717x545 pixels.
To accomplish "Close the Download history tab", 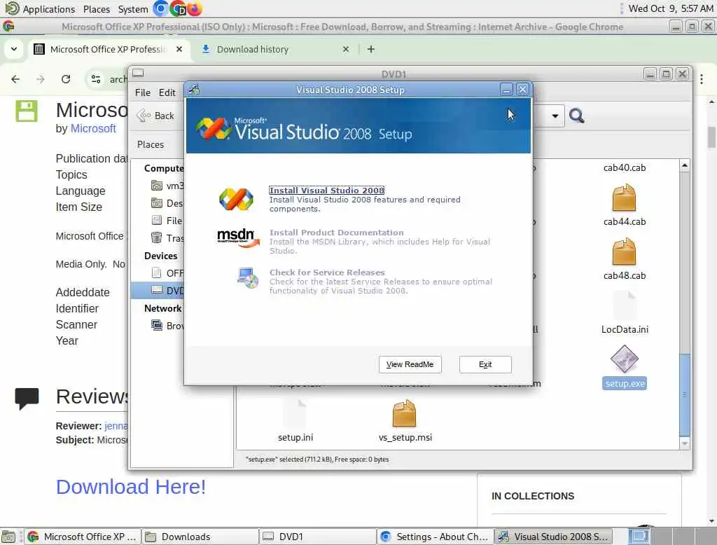I will click(x=346, y=49).
